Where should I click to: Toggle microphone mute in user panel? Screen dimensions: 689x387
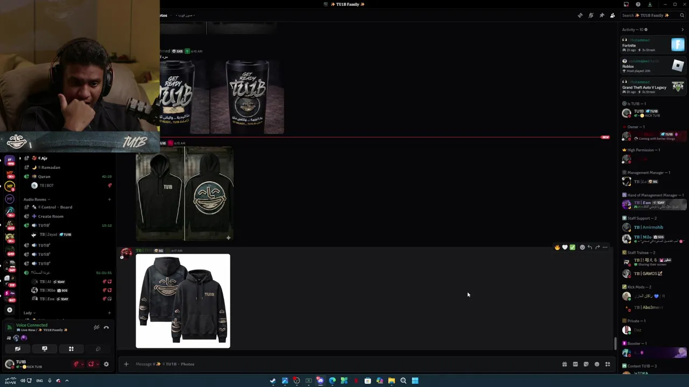click(76, 364)
